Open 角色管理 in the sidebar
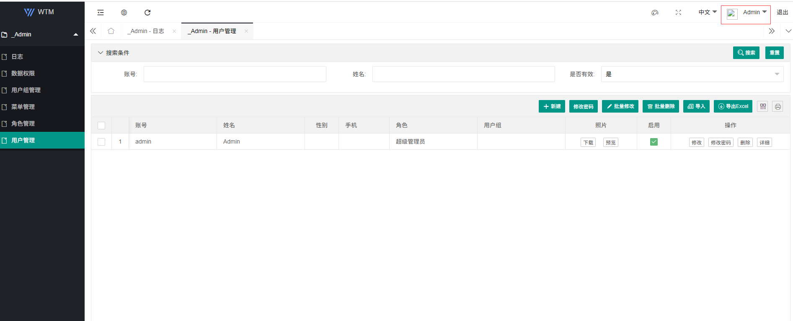This screenshot has height=321, width=793. pos(42,123)
